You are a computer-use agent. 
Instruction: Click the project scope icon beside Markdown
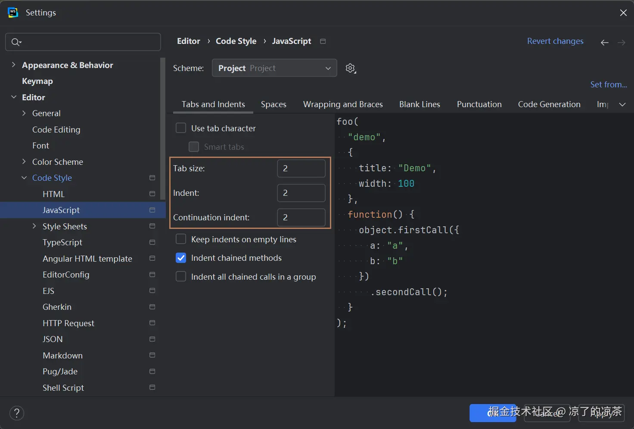[152, 355]
